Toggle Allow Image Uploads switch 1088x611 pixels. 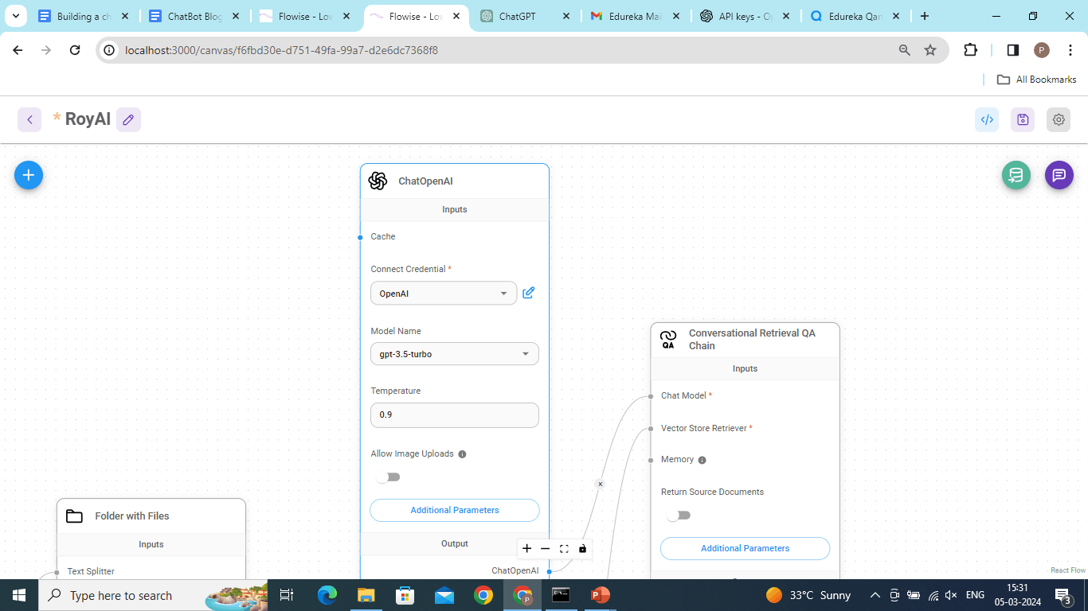[388, 477]
